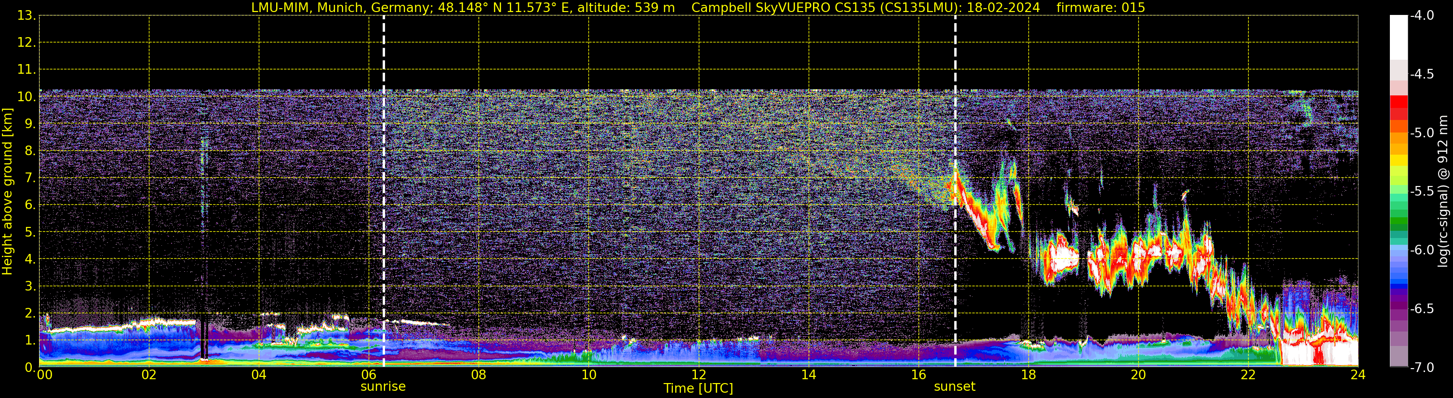
Task: Click the time axis tick '12'
Action: click(x=699, y=375)
